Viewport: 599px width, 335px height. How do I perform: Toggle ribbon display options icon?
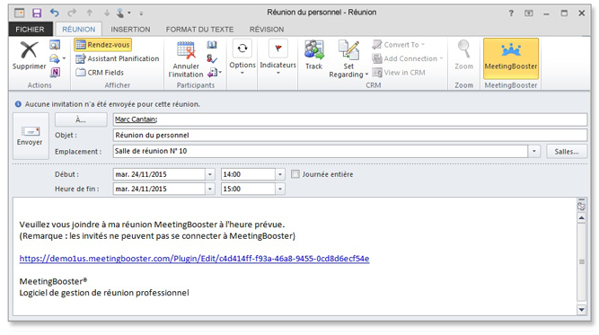point(529,13)
